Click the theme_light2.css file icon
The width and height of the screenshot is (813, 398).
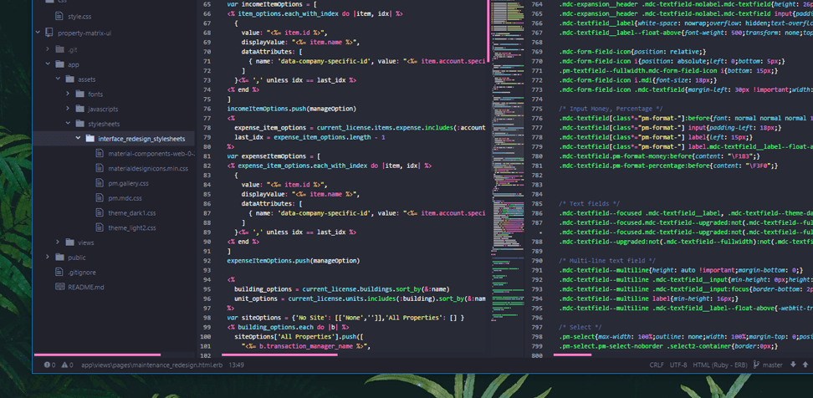tap(100, 227)
